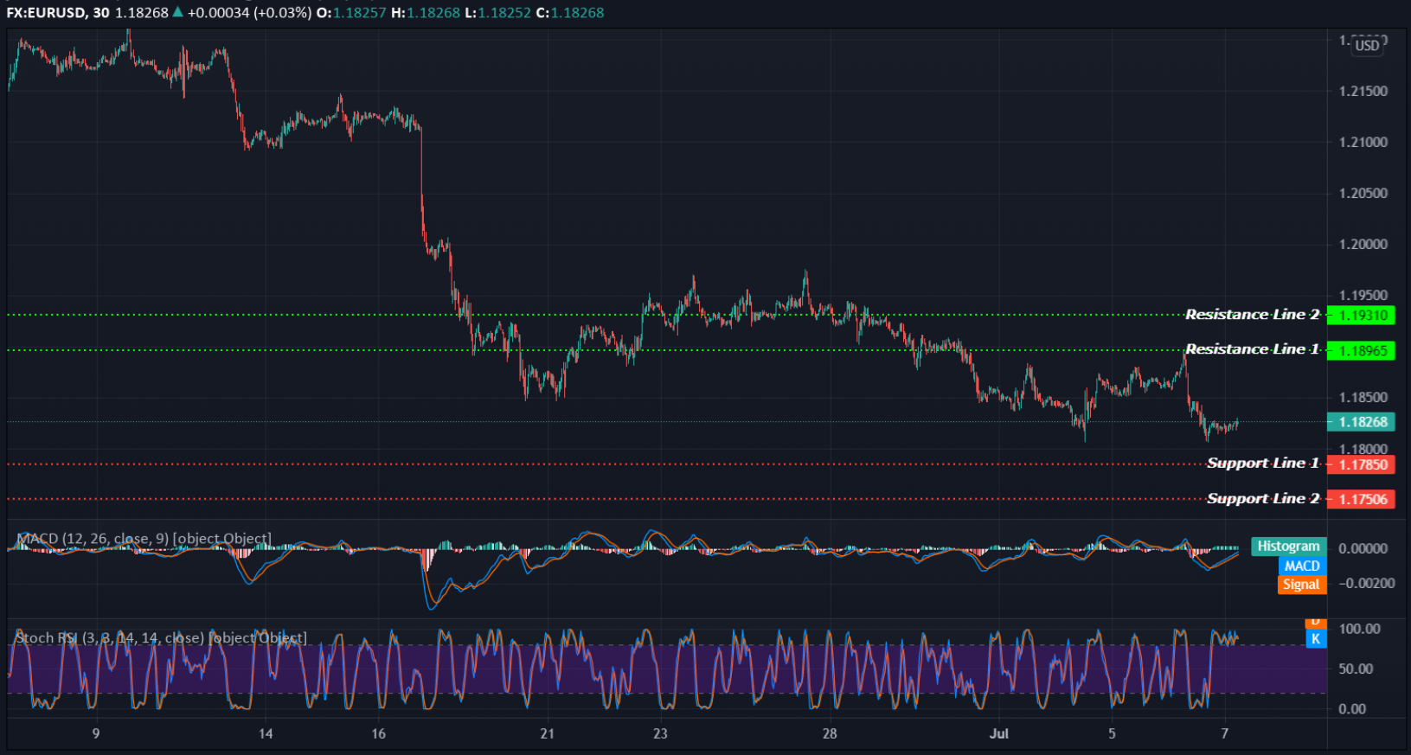Click the Stoch RSI 100.00 scale label
Screen dimensions: 1411x755
[x=1360, y=629]
